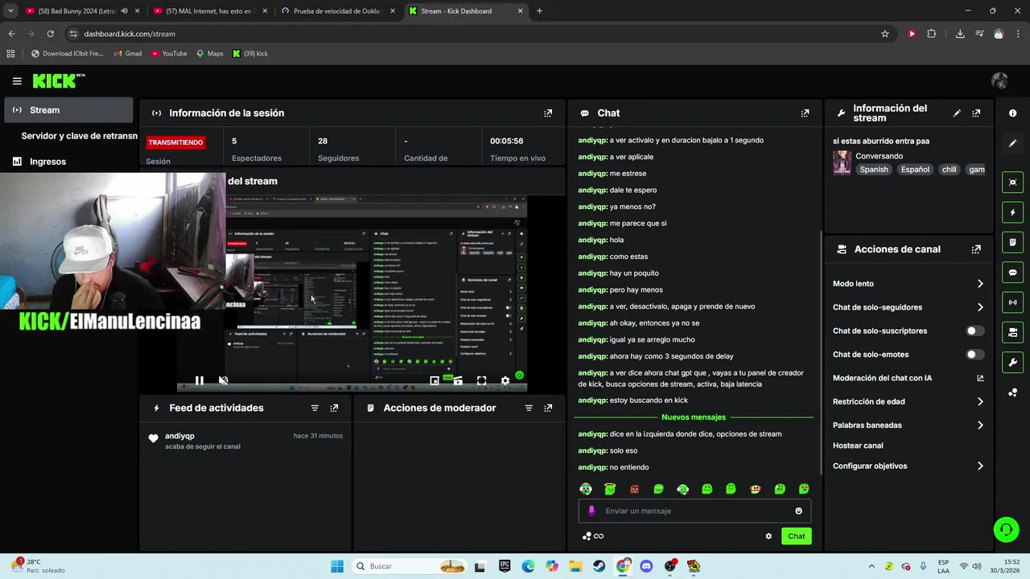Toggle moderator actions document icon in right sidebar

pos(1012,242)
